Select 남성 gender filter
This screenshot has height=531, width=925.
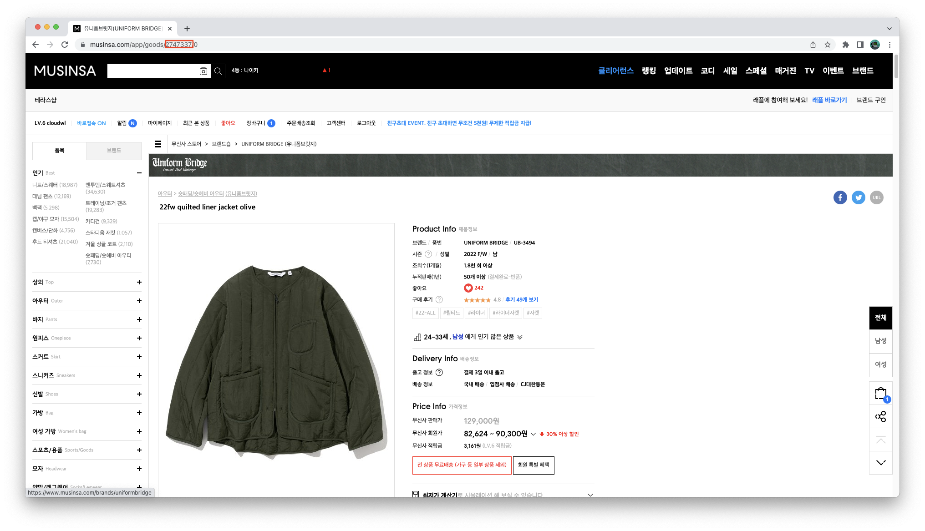tap(880, 341)
